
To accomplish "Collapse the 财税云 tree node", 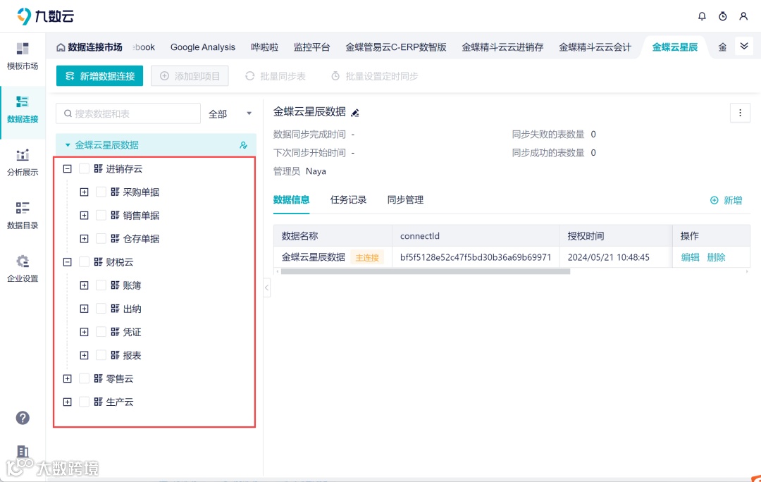I will tap(67, 261).
